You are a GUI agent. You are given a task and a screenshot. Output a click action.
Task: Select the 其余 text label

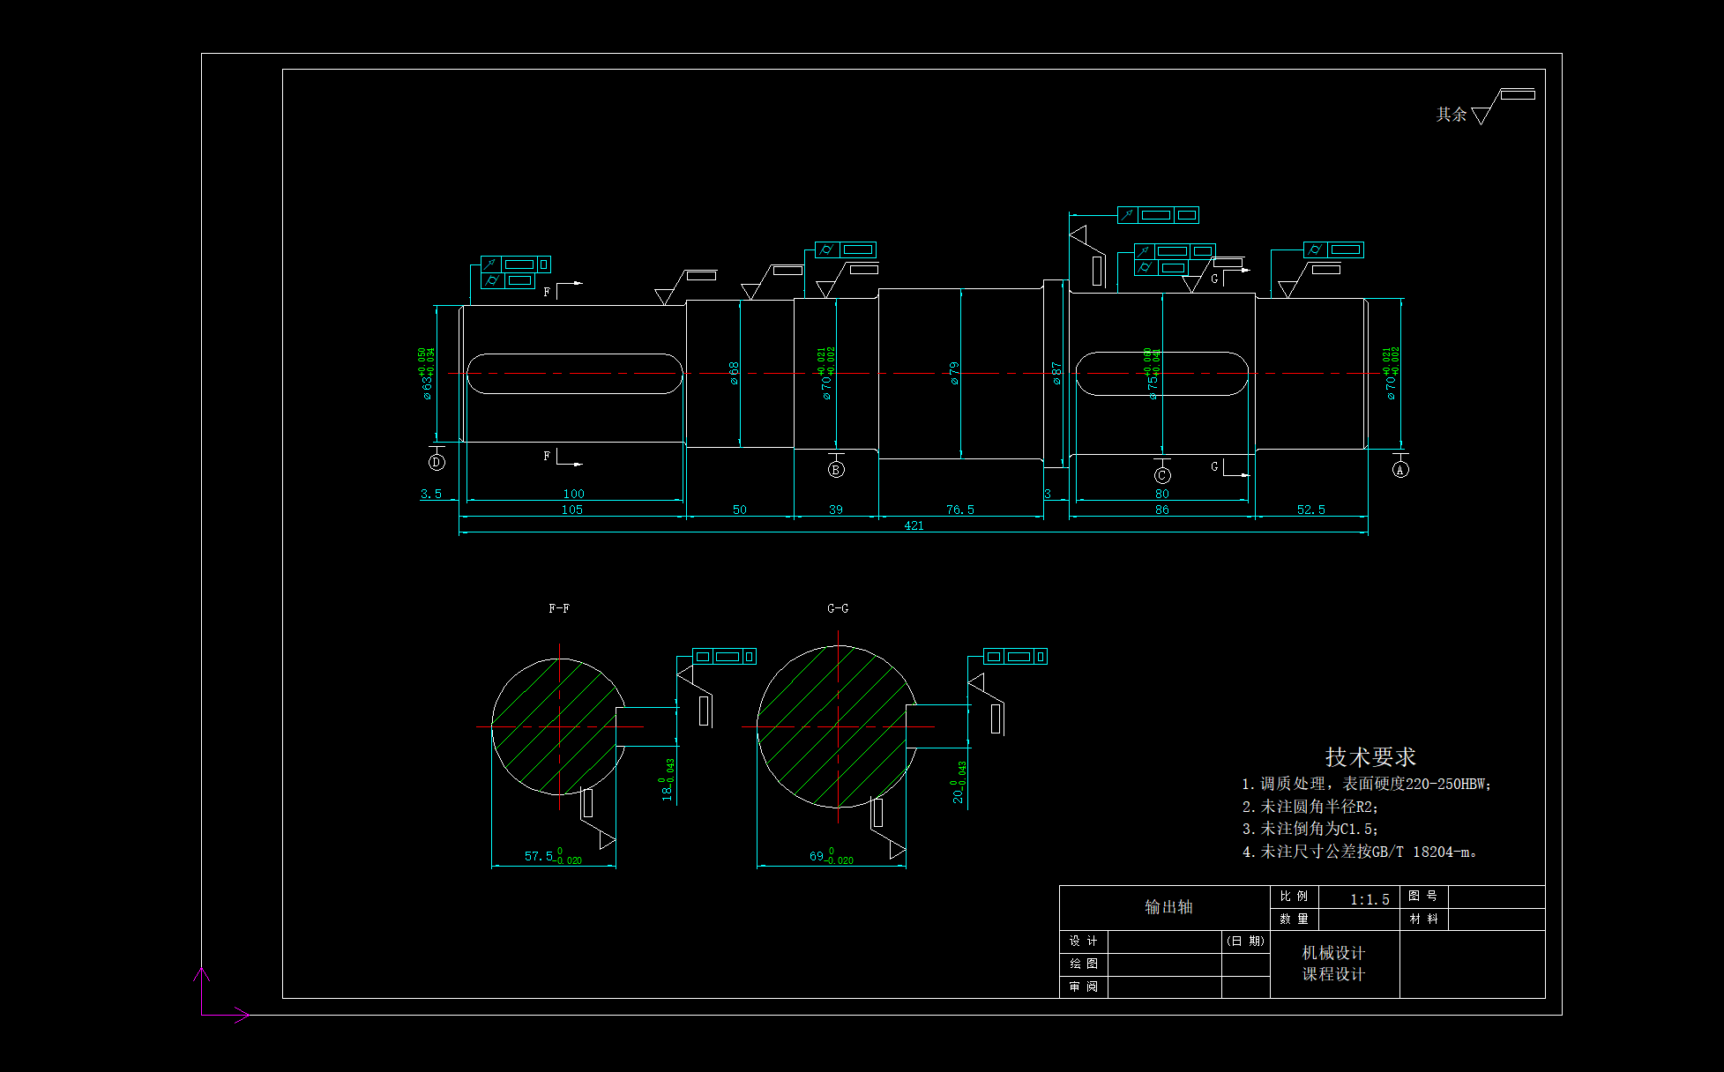coord(1452,114)
